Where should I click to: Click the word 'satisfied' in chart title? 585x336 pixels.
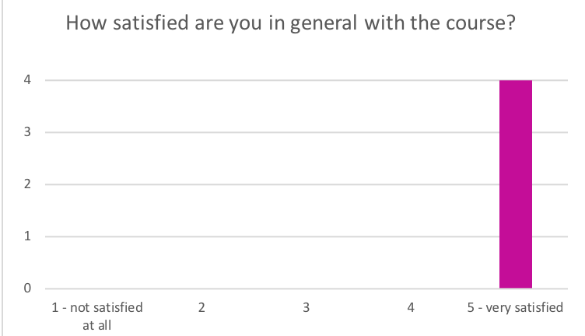pos(151,23)
